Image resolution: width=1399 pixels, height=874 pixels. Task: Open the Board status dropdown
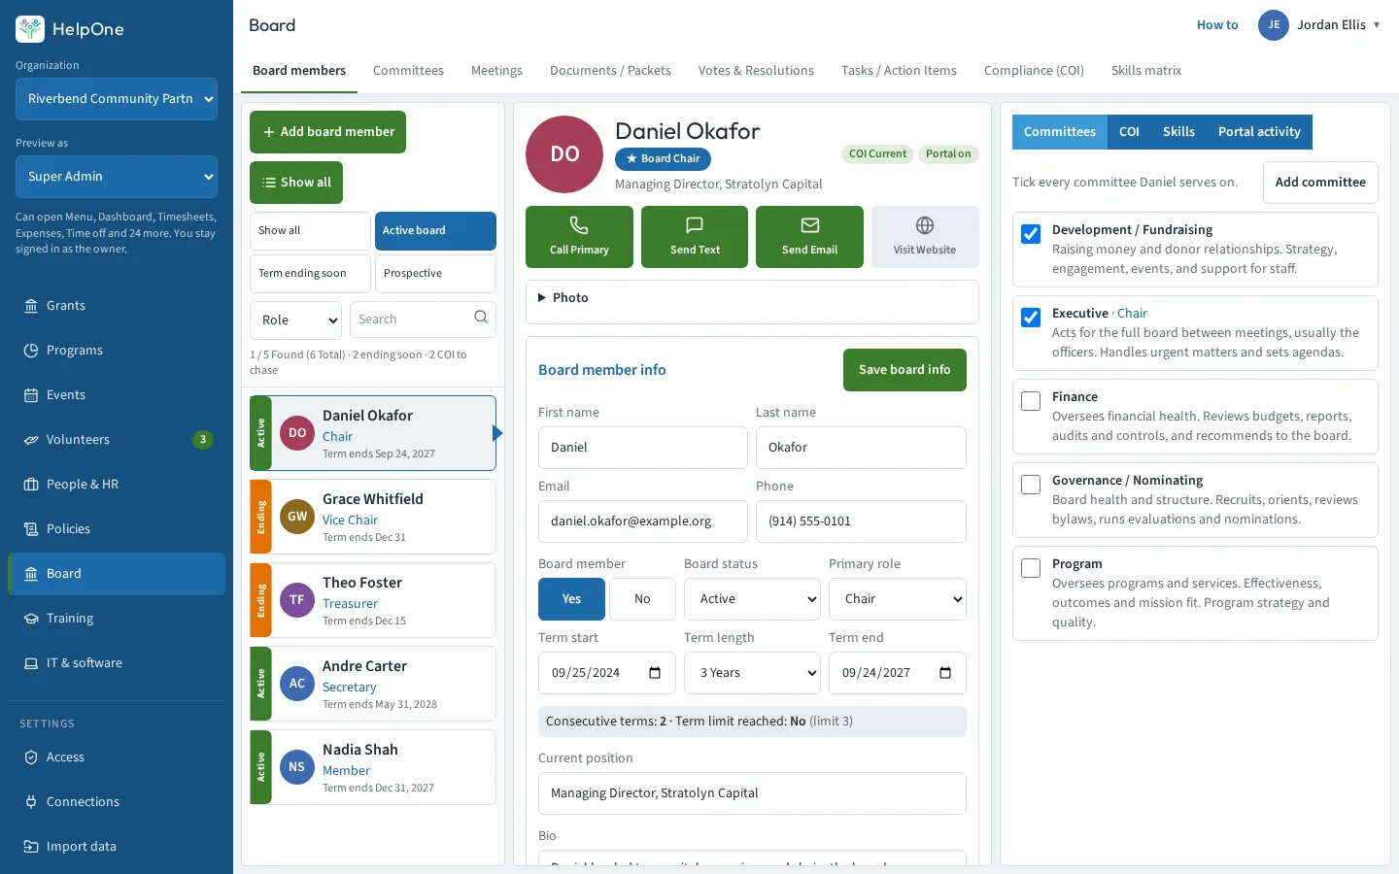[753, 599]
